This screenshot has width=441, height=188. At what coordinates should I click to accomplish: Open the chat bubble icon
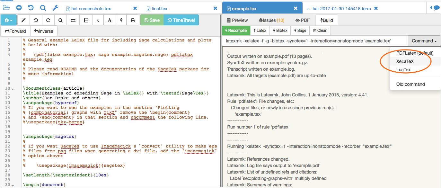(436, 8)
